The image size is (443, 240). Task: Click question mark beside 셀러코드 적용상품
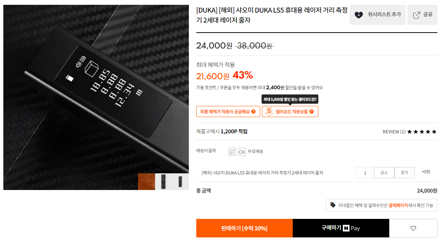click(x=311, y=111)
